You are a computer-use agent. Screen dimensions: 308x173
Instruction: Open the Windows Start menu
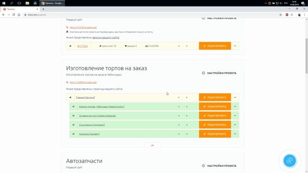pos(4,3)
